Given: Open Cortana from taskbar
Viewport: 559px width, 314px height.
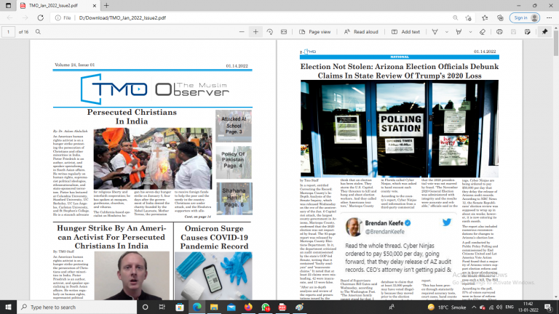Looking at the screenshot, I should [x=145, y=307].
